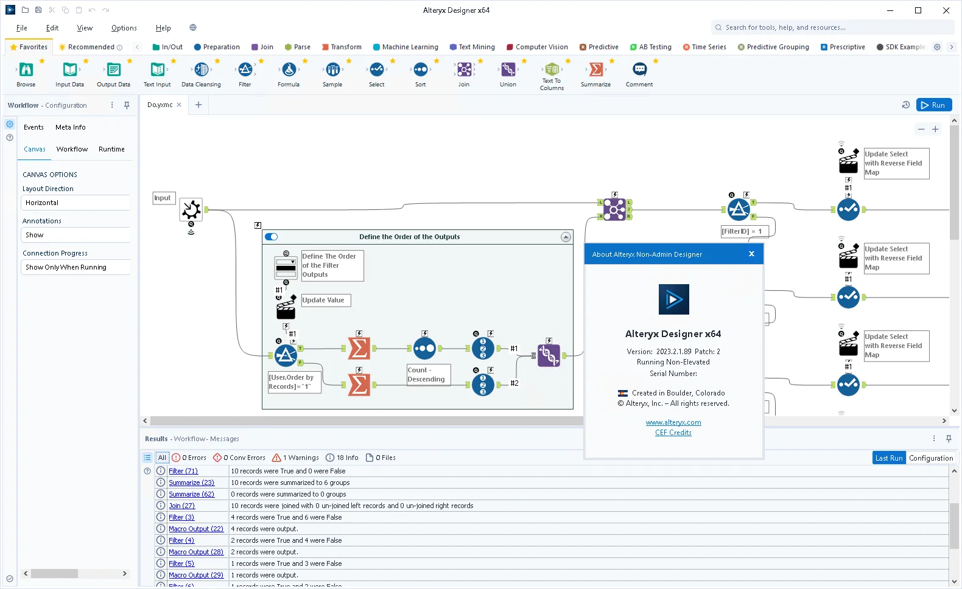Switch results to Configuration view

(931, 458)
